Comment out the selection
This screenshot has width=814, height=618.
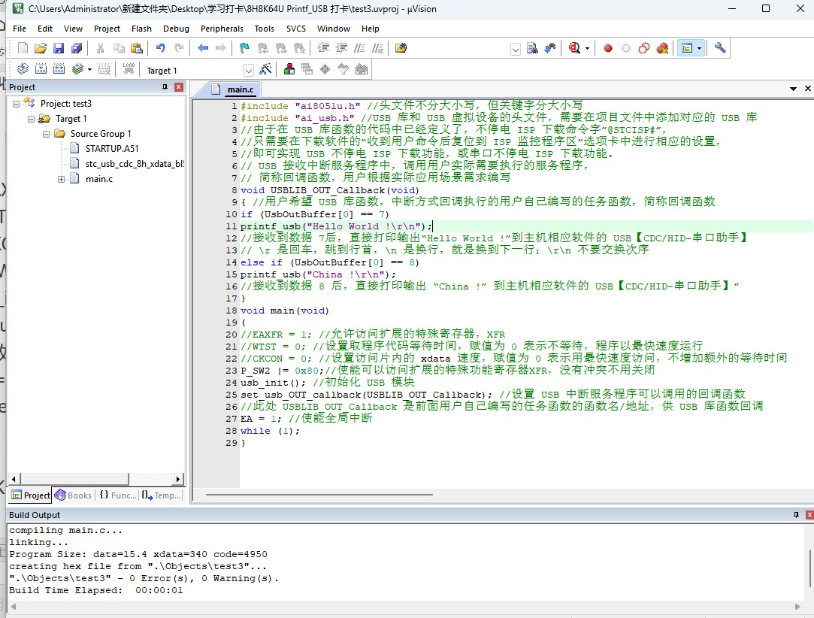pyautogui.click(x=359, y=48)
